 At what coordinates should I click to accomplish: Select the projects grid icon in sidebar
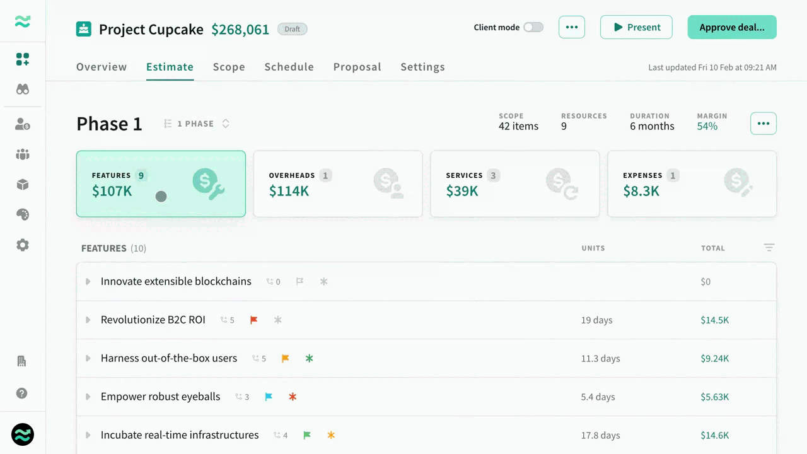pyautogui.click(x=23, y=59)
